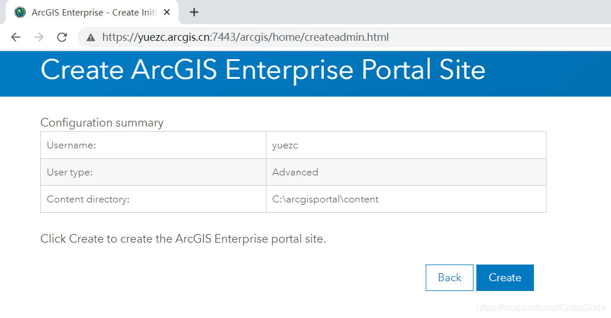Click the username value yuezc
The image size is (611, 318).
285,145
